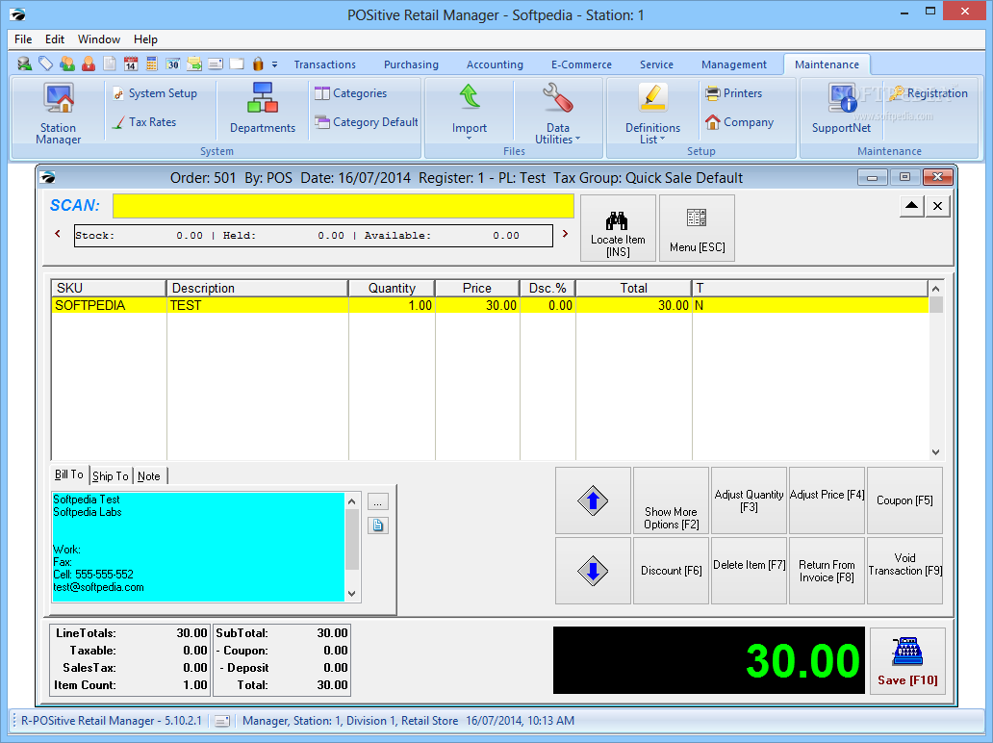Image resolution: width=993 pixels, height=743 pixels.
Task: Open Departments
Action: point(262,109)
